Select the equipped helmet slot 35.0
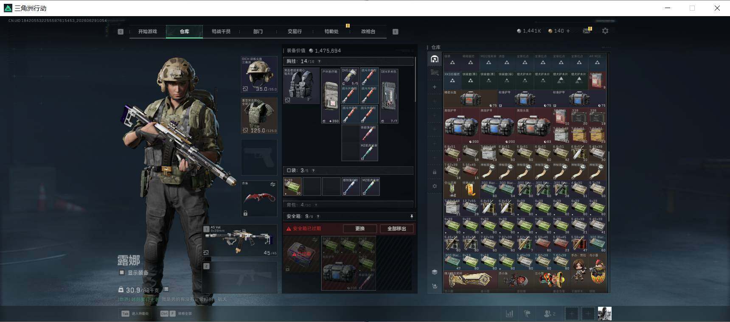 pyautogui.click(x=259, y=74)
